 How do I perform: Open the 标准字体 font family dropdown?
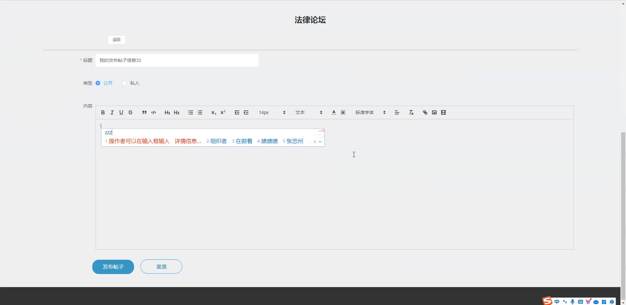(370, 112)
